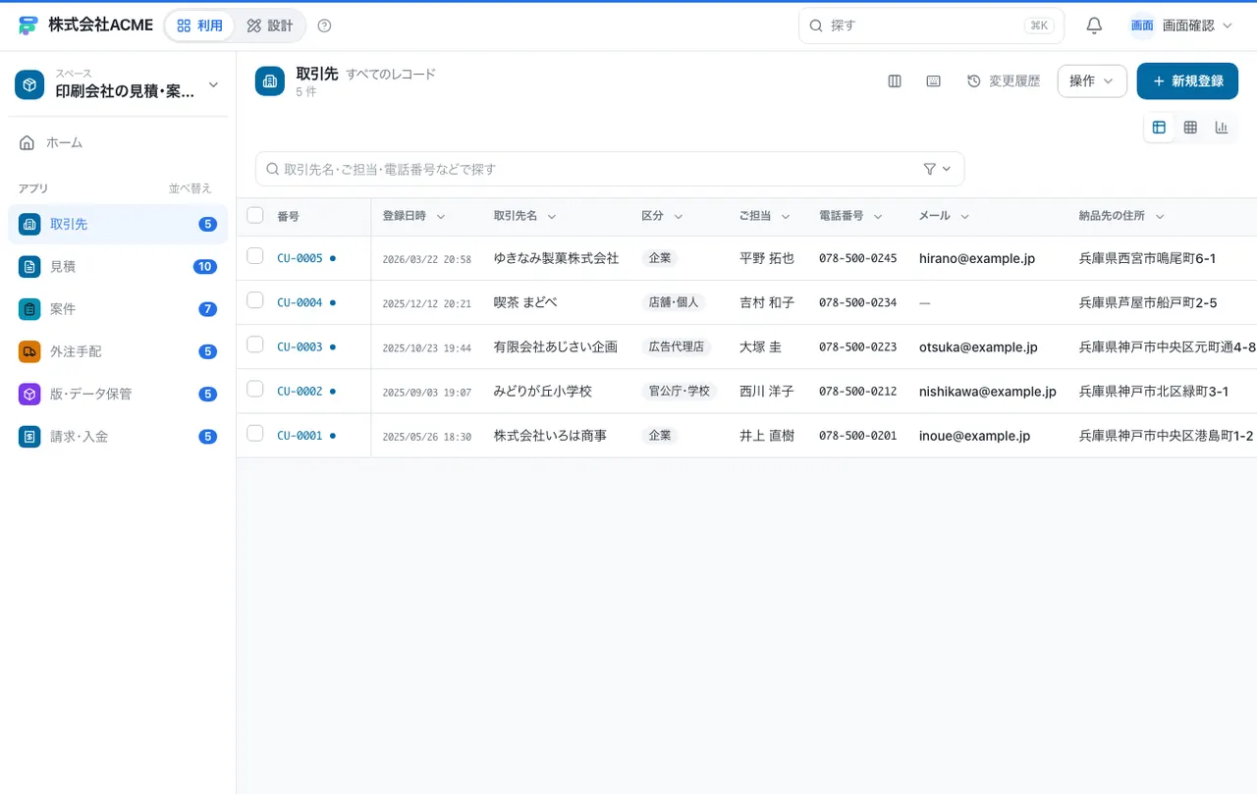1257x794 pixels.
Task: Click the 広告代理店 category tag
Action: pos(678,347)
